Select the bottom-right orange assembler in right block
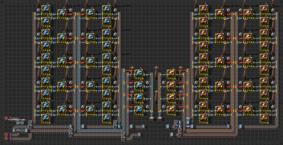 (265, 118)
